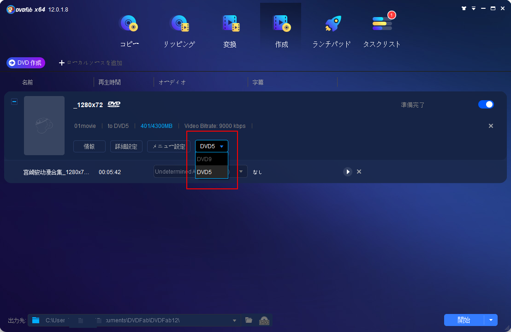
Task: Click the DVDFab logo icon
Action: (x=11, y=9)
